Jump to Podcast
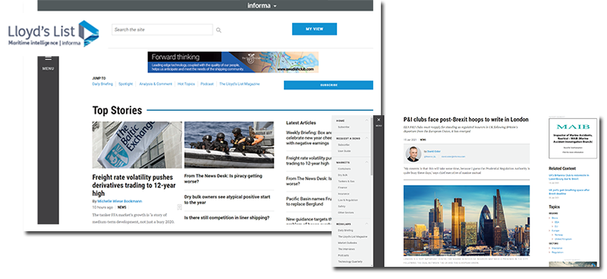607x279 pixels. pos(207,84)
